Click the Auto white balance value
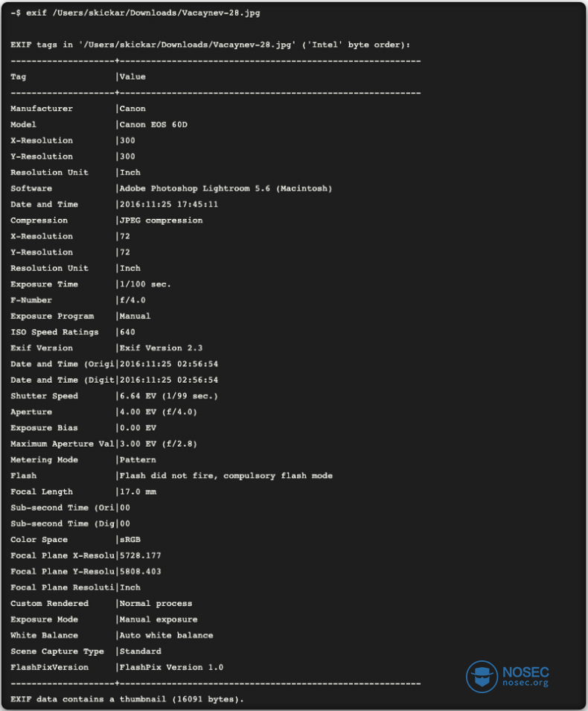The image size is (588, 711). (166, 635)
